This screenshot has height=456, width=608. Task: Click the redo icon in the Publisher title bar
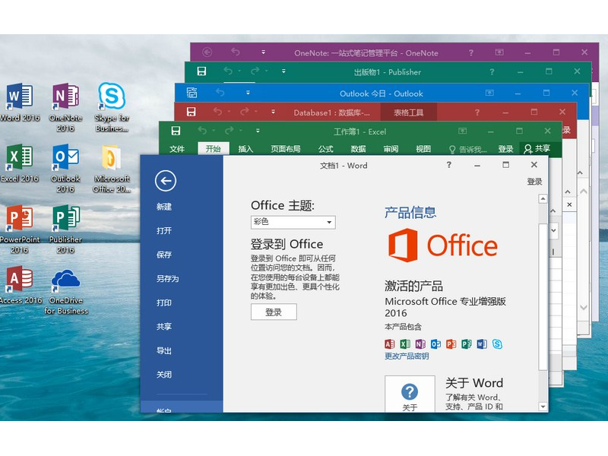(x=255, y=71)
